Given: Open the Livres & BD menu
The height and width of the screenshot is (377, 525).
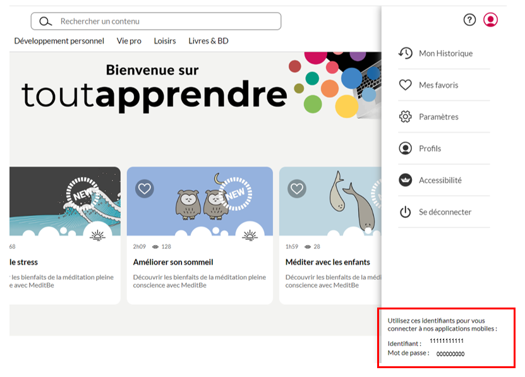Looking at the screenshot, I should pos(208,41).
